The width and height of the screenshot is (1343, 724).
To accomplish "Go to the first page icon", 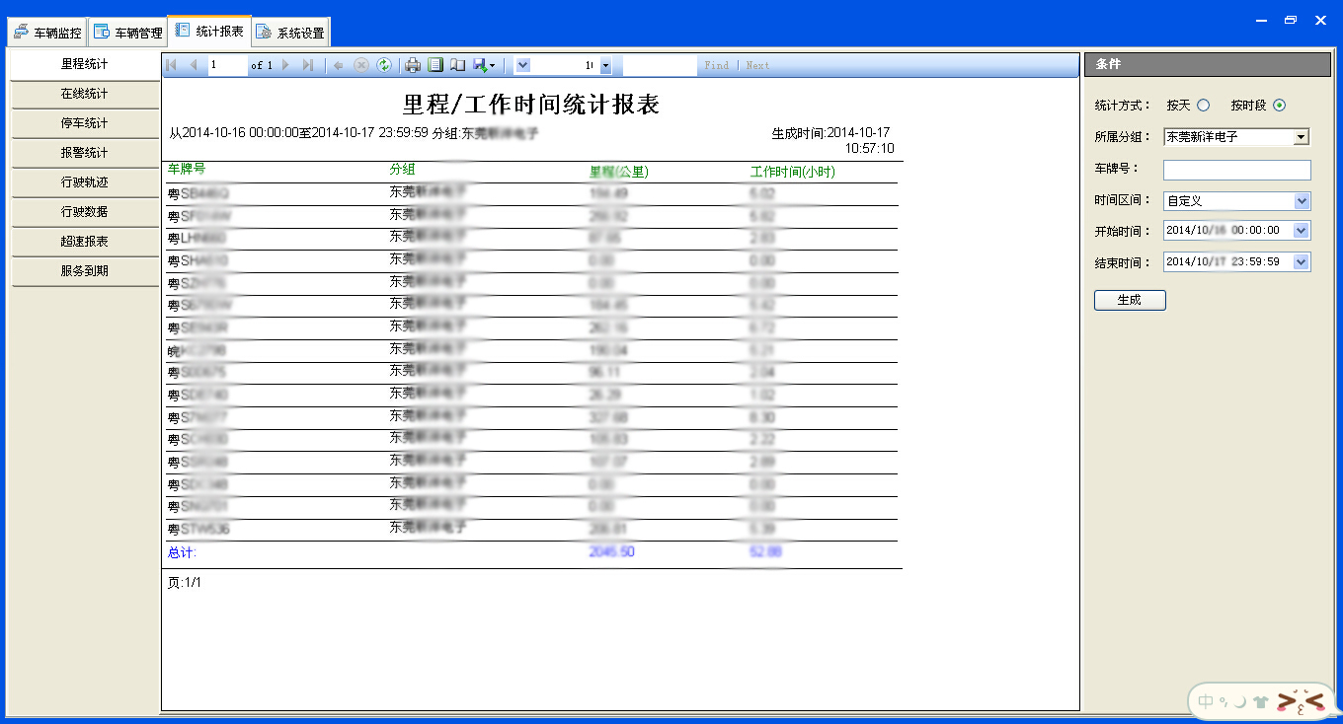I will coord(171,65).
